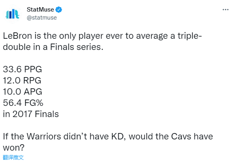Image resolution: width=235 pixels, height=163 pixels.
Task: Open the StatMuse profile avatar
Action: 12,14
